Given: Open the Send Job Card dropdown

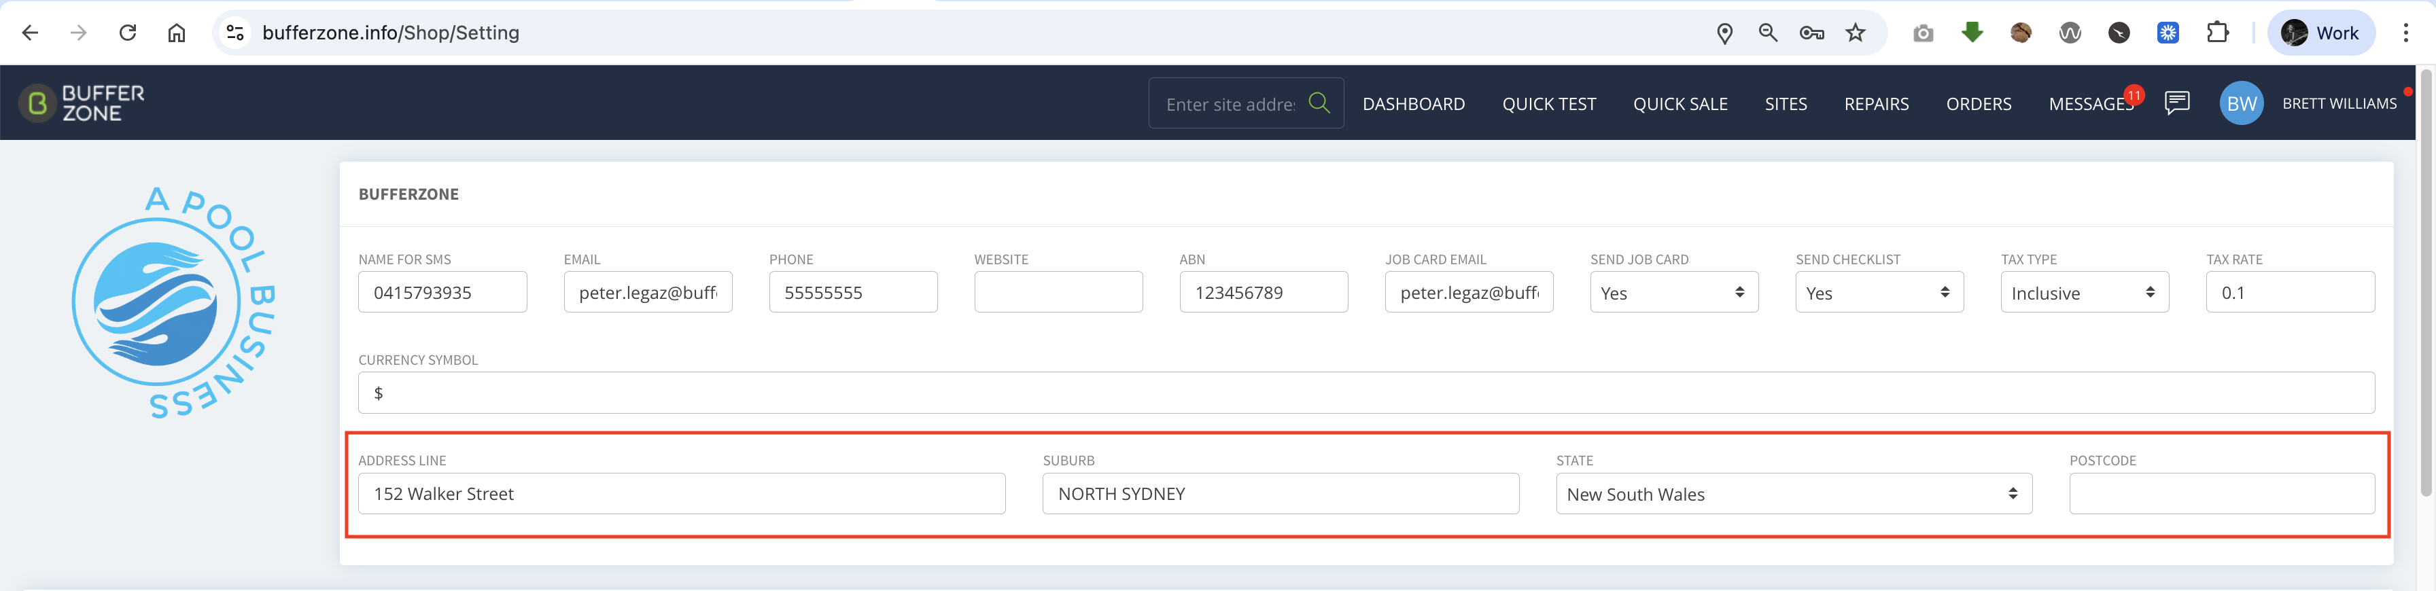Looking at the screenshot, I should click(1673, 292).
